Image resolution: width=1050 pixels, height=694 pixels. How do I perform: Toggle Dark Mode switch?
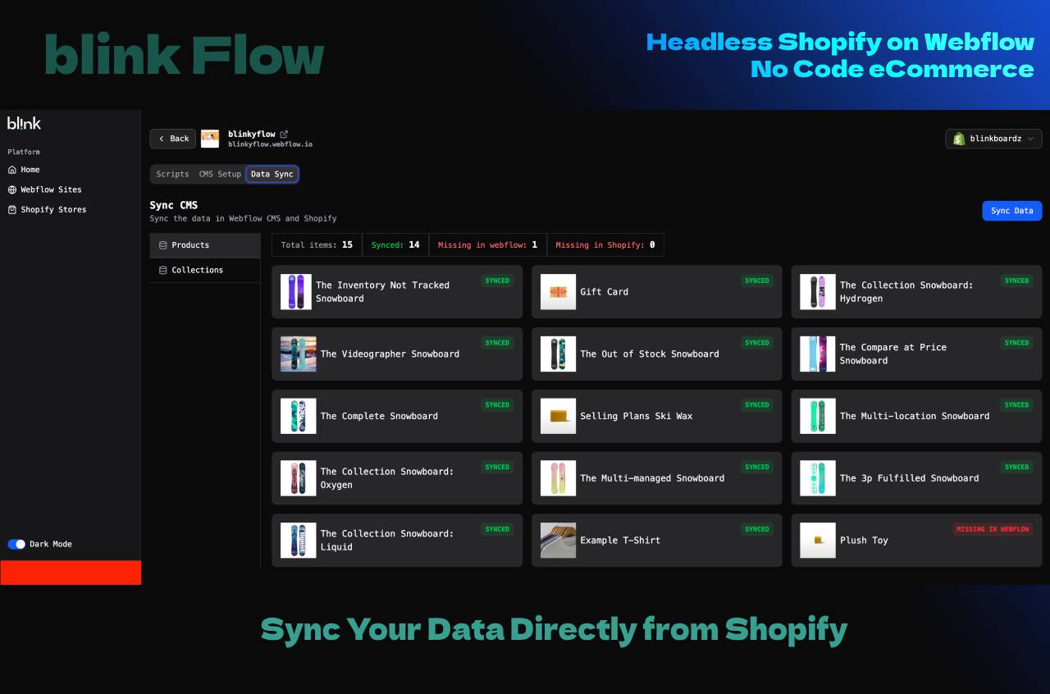[x=17, y=544]
